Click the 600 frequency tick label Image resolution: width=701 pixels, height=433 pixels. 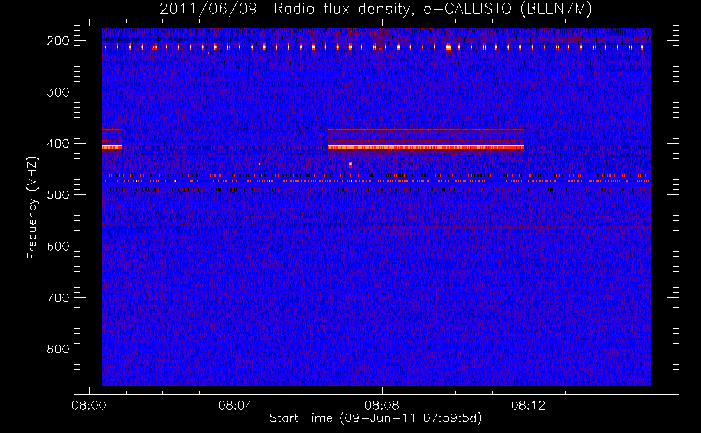point(58,246)
